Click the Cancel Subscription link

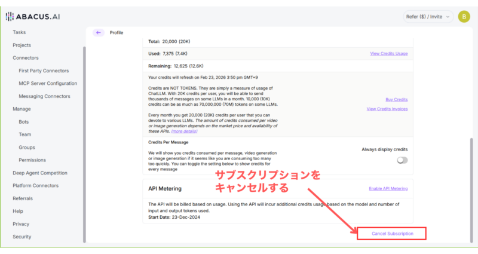(392, 234)
